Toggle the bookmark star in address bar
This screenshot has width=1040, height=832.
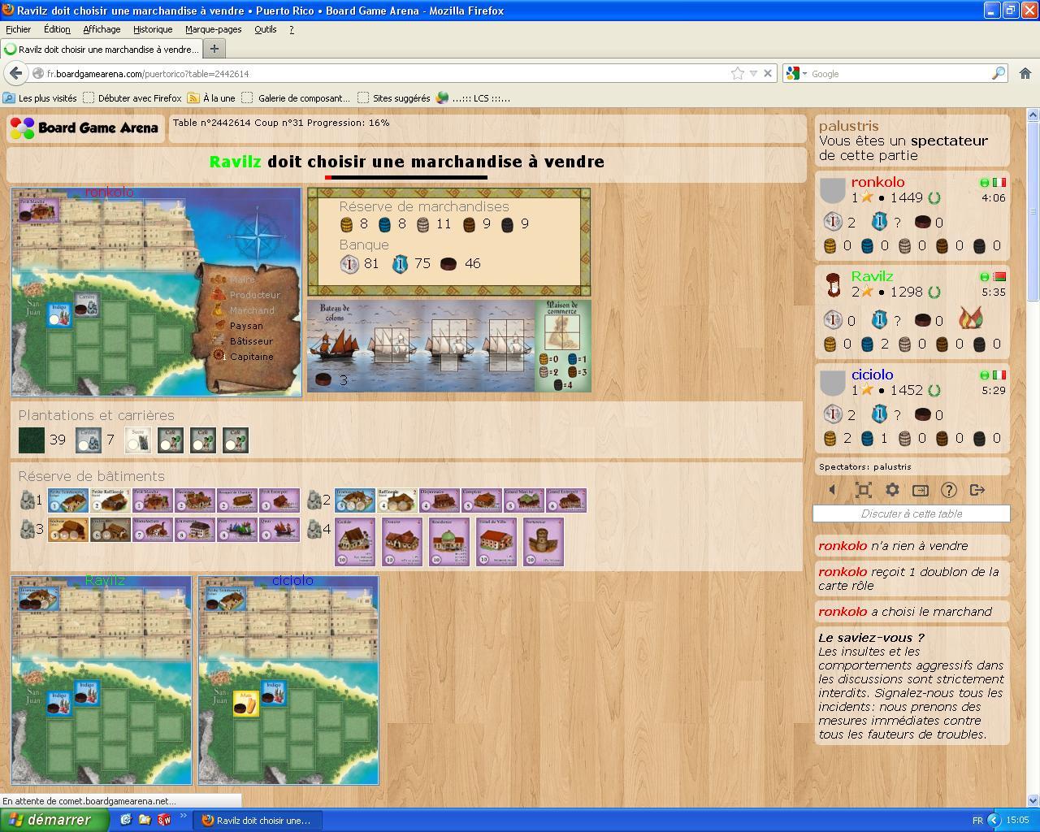[738, 73]
